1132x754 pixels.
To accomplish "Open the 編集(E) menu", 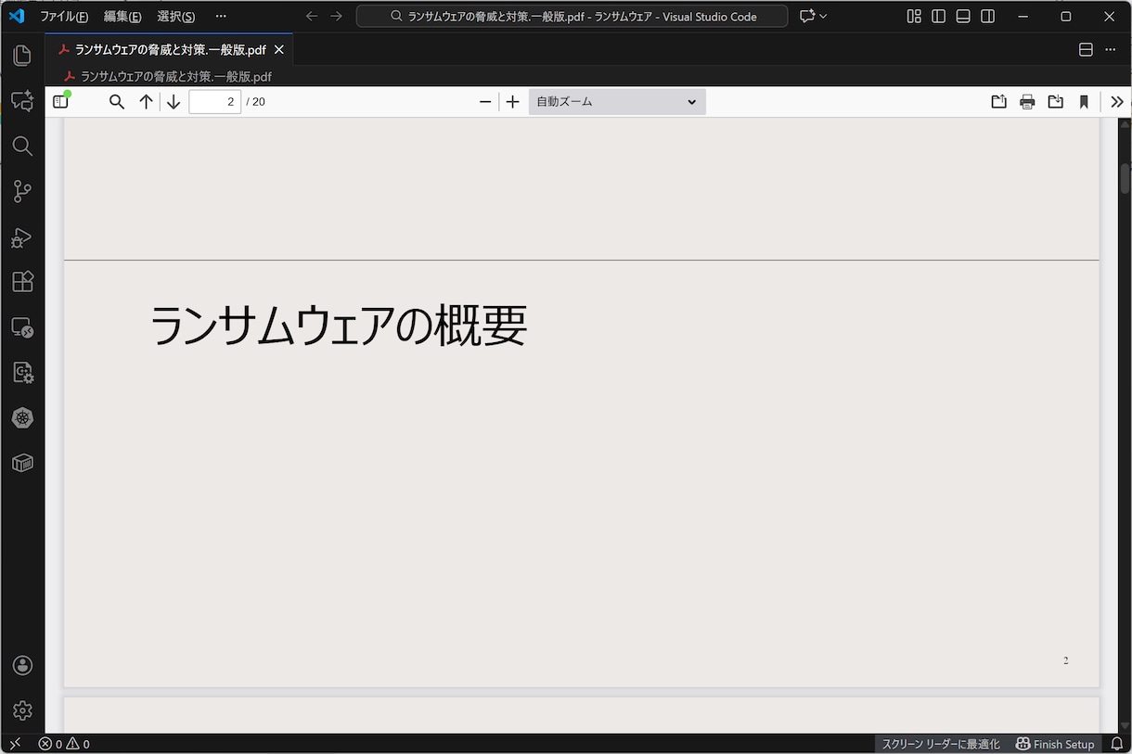I will [122, 17].
